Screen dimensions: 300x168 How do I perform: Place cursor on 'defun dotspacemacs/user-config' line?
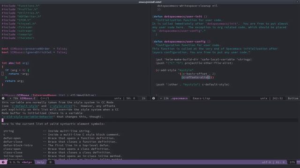point(181,42)
